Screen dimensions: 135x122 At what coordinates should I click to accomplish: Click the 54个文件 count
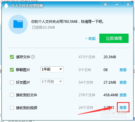pyautogui.click(x=86, y=83)
